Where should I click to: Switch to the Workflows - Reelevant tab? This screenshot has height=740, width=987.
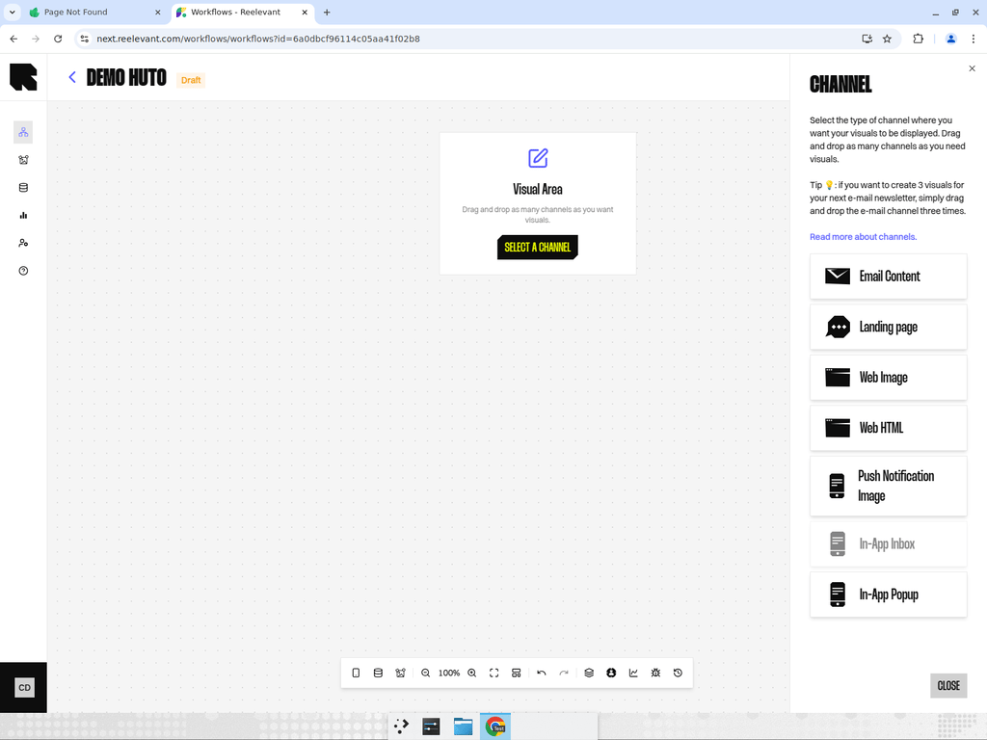tap(242, 12)
